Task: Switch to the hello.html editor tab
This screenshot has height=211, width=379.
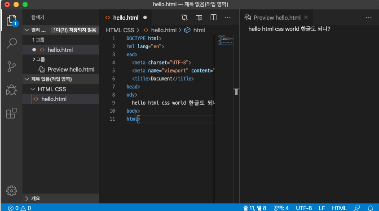Action: click(x=126, y=17)
